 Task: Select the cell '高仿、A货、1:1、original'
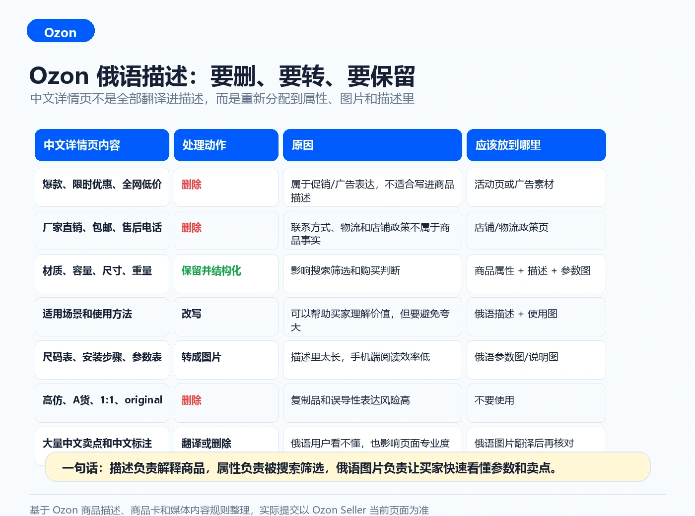[102, 403]
